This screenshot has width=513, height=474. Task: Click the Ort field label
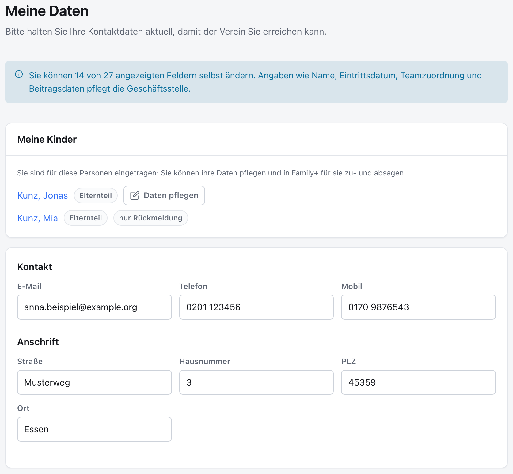tap(23, 408)
